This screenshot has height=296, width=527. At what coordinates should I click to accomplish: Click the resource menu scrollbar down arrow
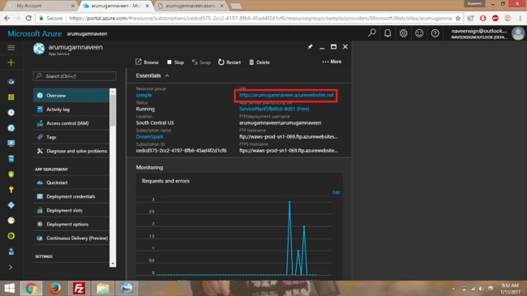coord(113,264)
